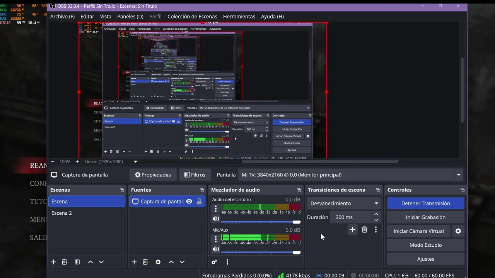Click Fotogramas Perdidos status text
The image size is (495, 278).
pyautogui.click(x=237, y=275)
